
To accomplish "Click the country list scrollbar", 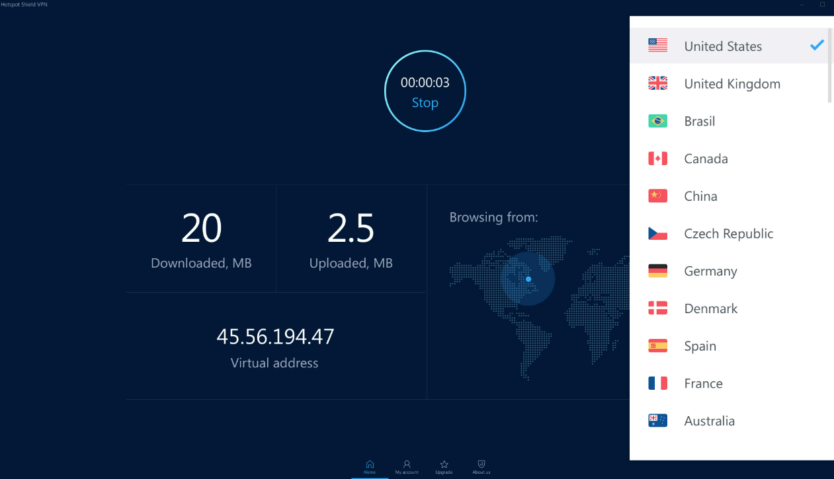I will (830, 66).
